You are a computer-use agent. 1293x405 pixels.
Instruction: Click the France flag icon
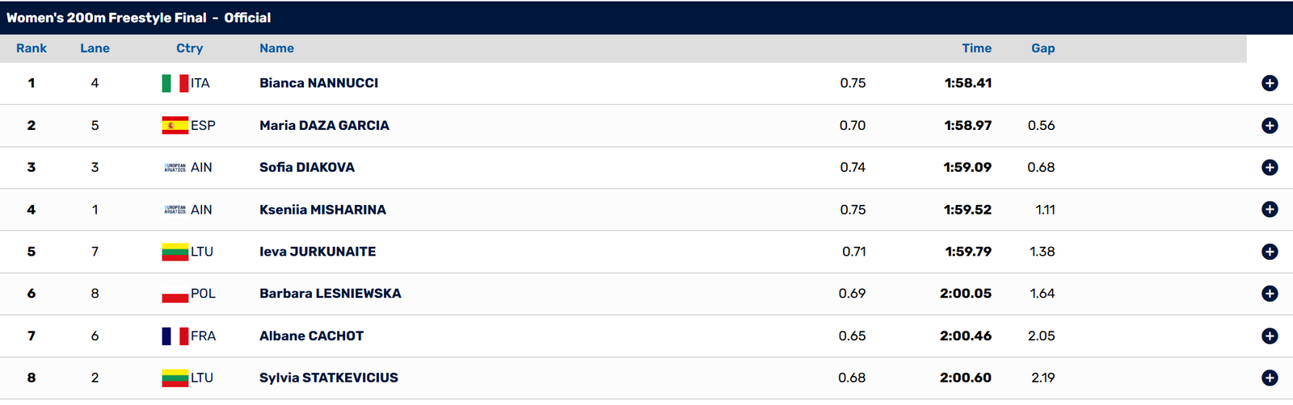[175, 336]
